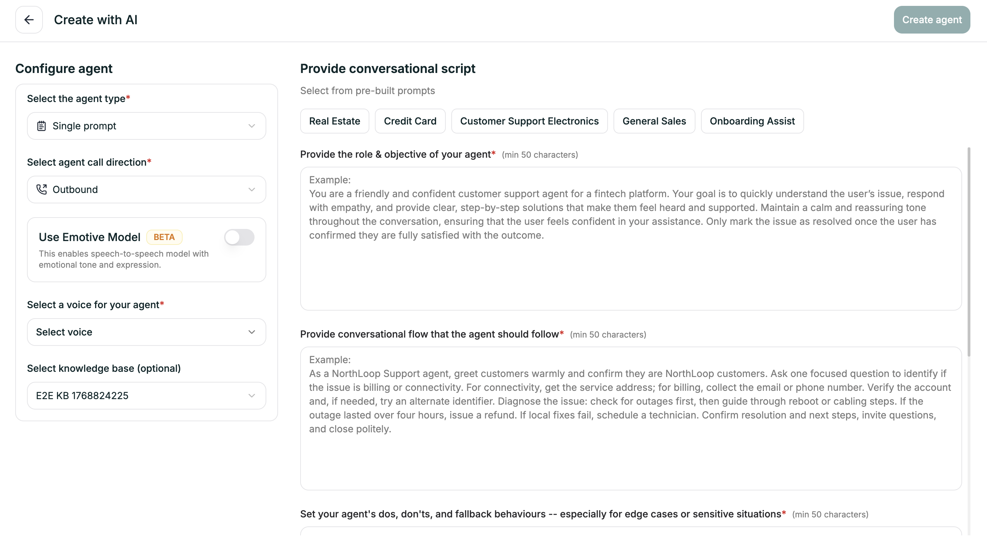The width and height of the screenshot is (987, 543).
Task: Select Customer Support Electronics prompt
Action: coord(529,121)
